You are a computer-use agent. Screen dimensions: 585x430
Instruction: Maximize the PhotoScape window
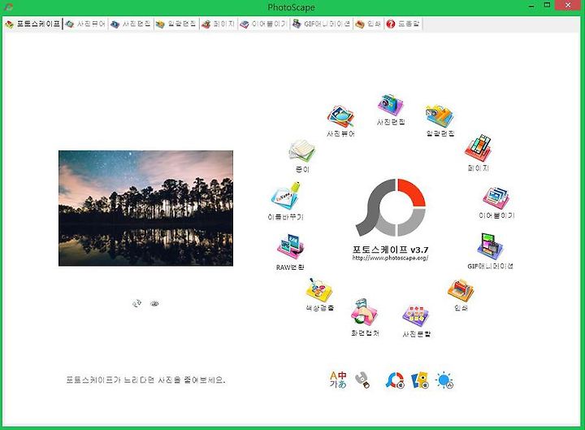click(x=547, y=5)
